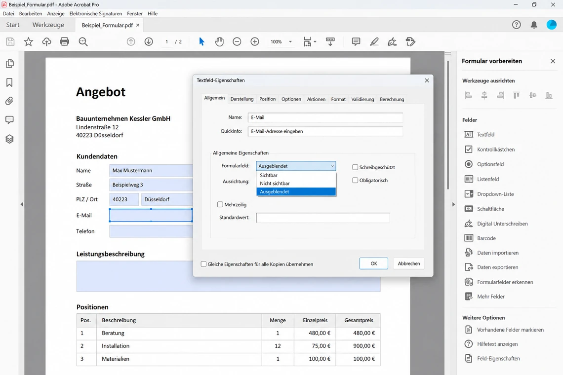Select the arrow selection tool
The image size is (563, 375).
point(201,41)
